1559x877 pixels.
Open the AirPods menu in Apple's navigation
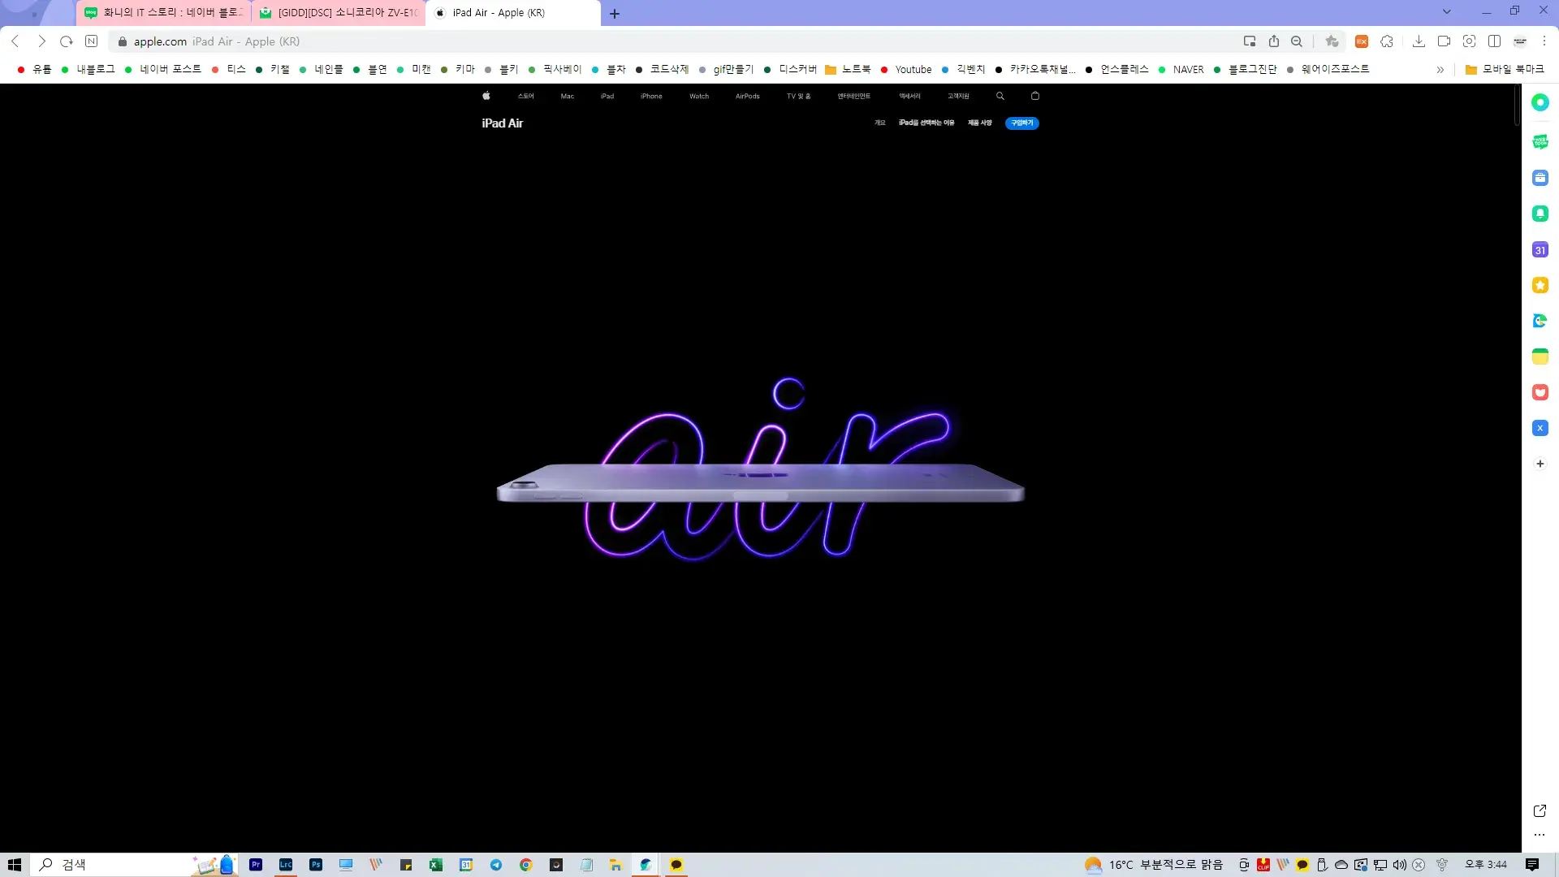748,96
